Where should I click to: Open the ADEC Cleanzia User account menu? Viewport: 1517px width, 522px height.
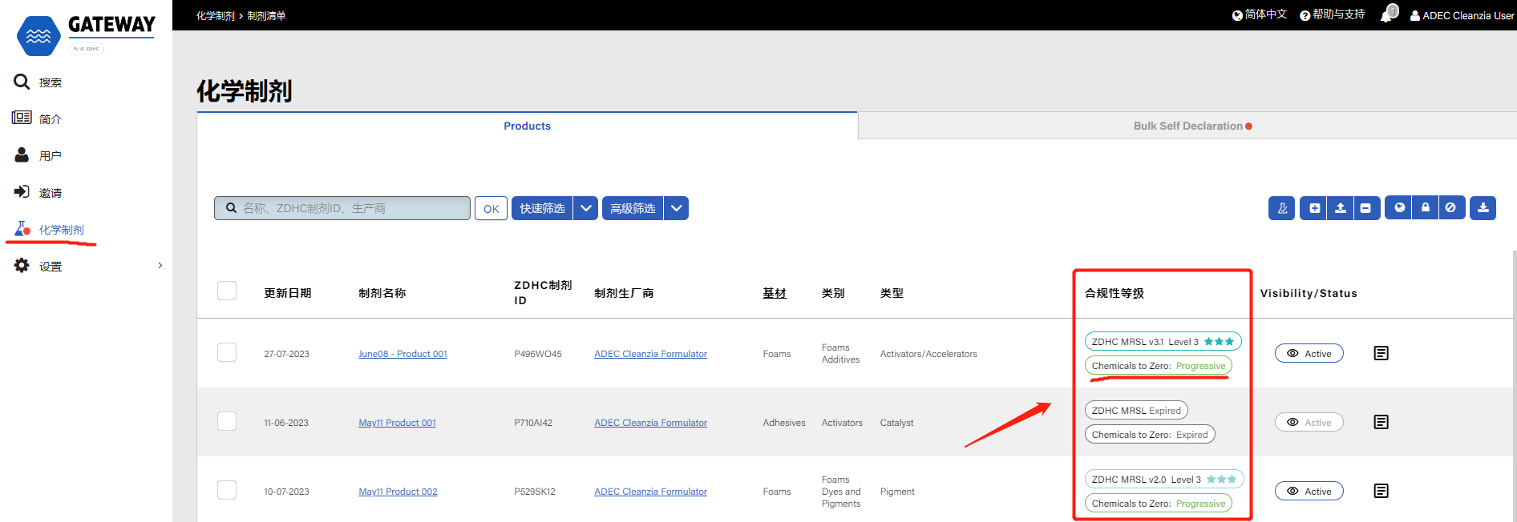[1462, 15]
